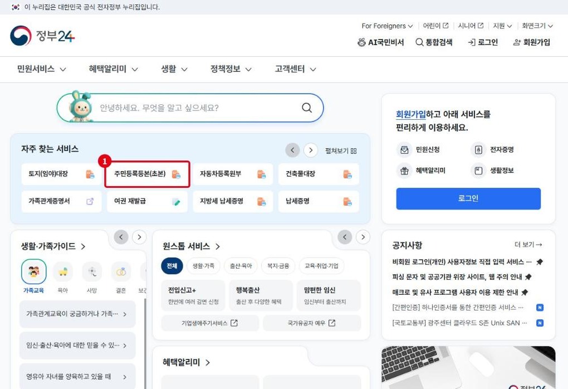The height and width of the screenshot is (389, 568).
Task: Open 토지(임야)대장 service
Action: click(61, 174)
